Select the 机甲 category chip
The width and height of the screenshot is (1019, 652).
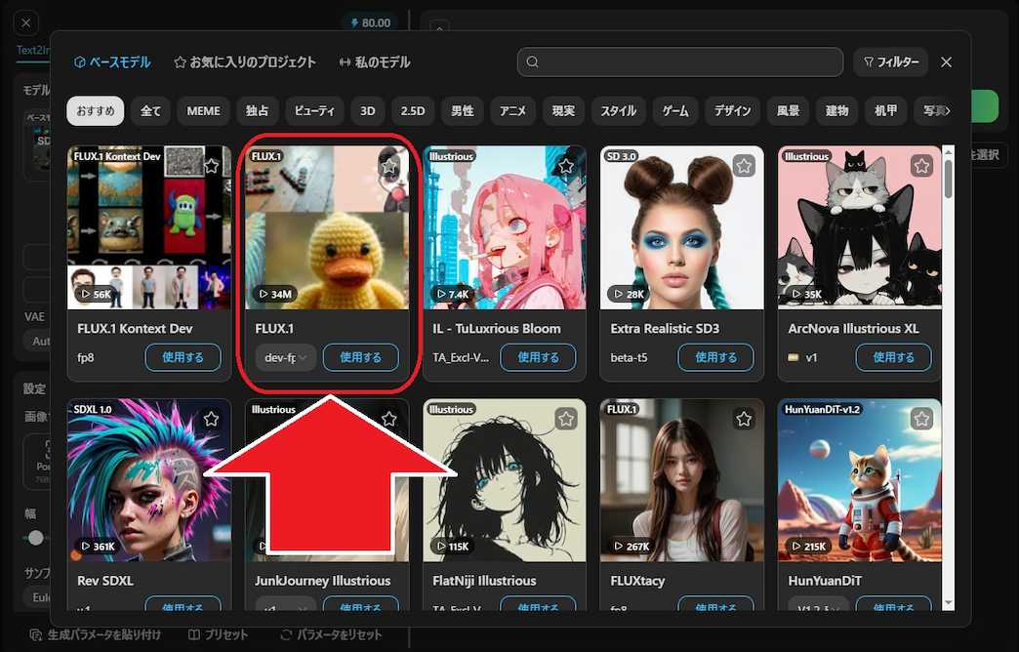(886, 110)
